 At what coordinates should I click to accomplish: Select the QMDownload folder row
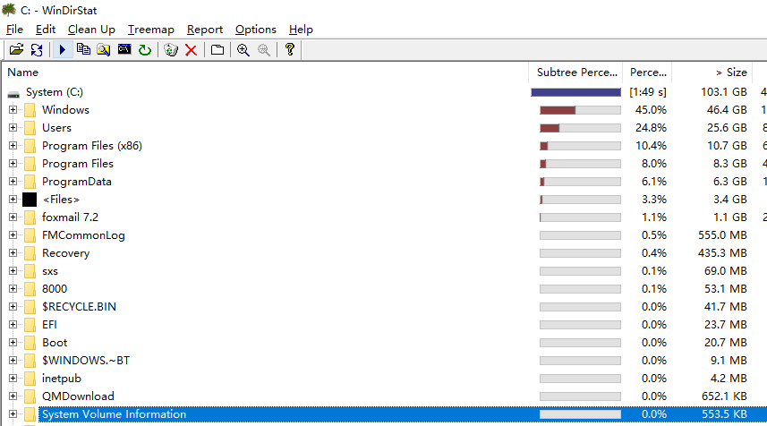[x=78, y=396]
